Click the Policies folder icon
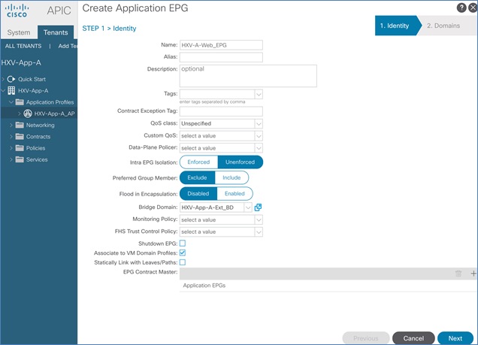Image resolution: width=478 pixels, height=345 pixels. point(20,148)
